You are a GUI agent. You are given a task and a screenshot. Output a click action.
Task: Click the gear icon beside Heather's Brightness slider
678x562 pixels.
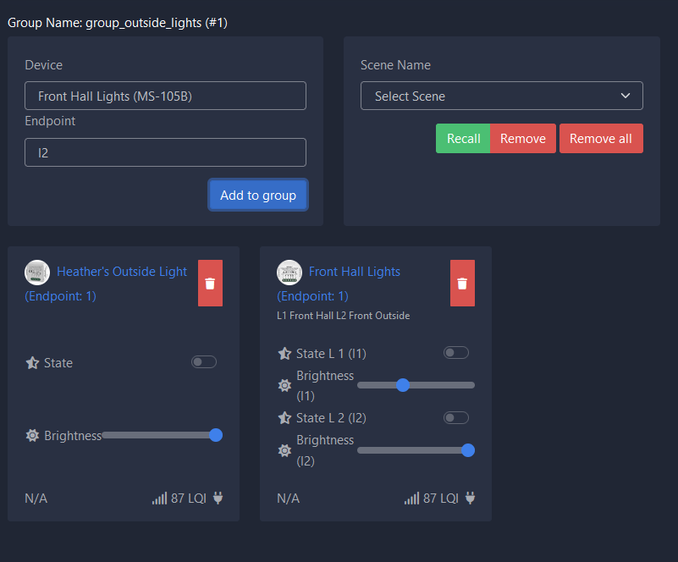[32, 435]
